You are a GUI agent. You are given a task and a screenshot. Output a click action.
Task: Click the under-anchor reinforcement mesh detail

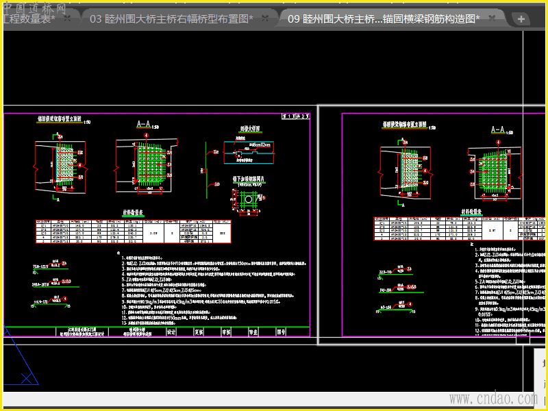(x=248, y=199)
